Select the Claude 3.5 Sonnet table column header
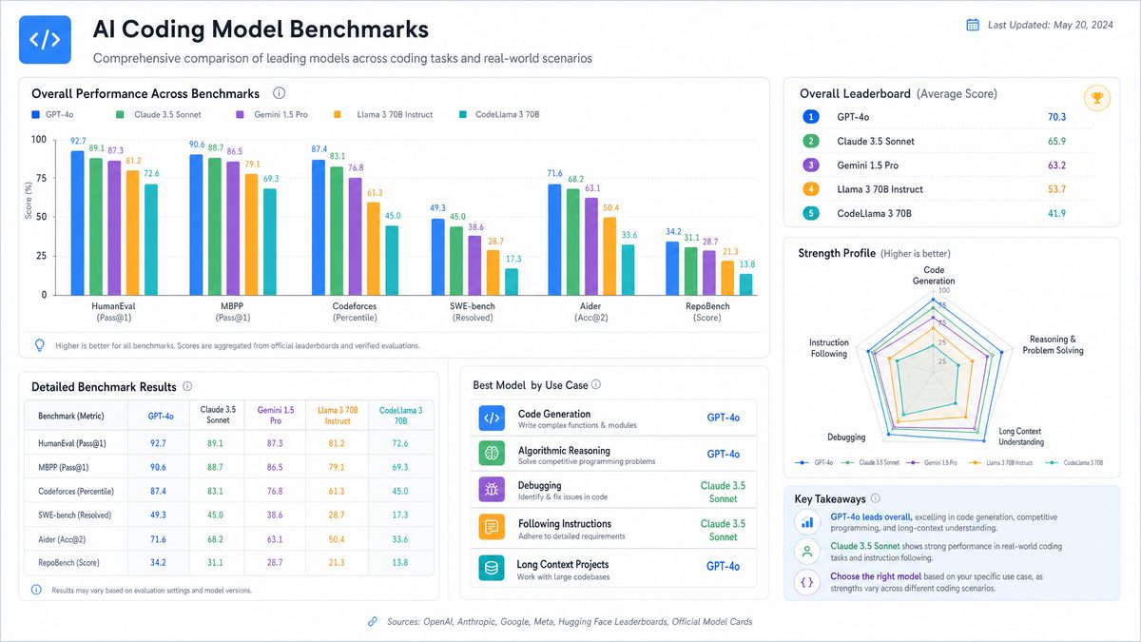Viewport: 1141px width, 642px height. [217, 416]
